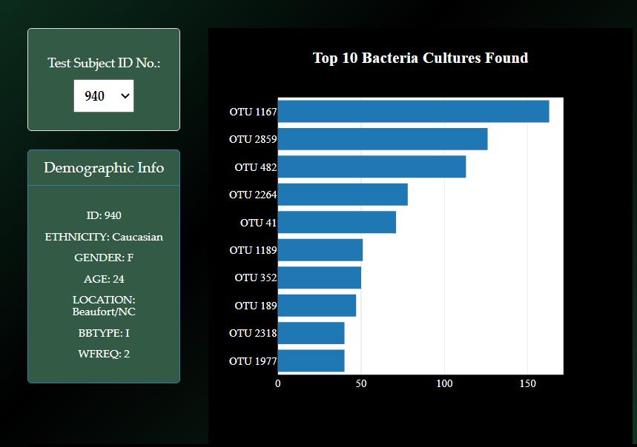Click the BBTYPE: I label
The width and height of the screenshot is (637, 447).
click(x=103, y=333)
